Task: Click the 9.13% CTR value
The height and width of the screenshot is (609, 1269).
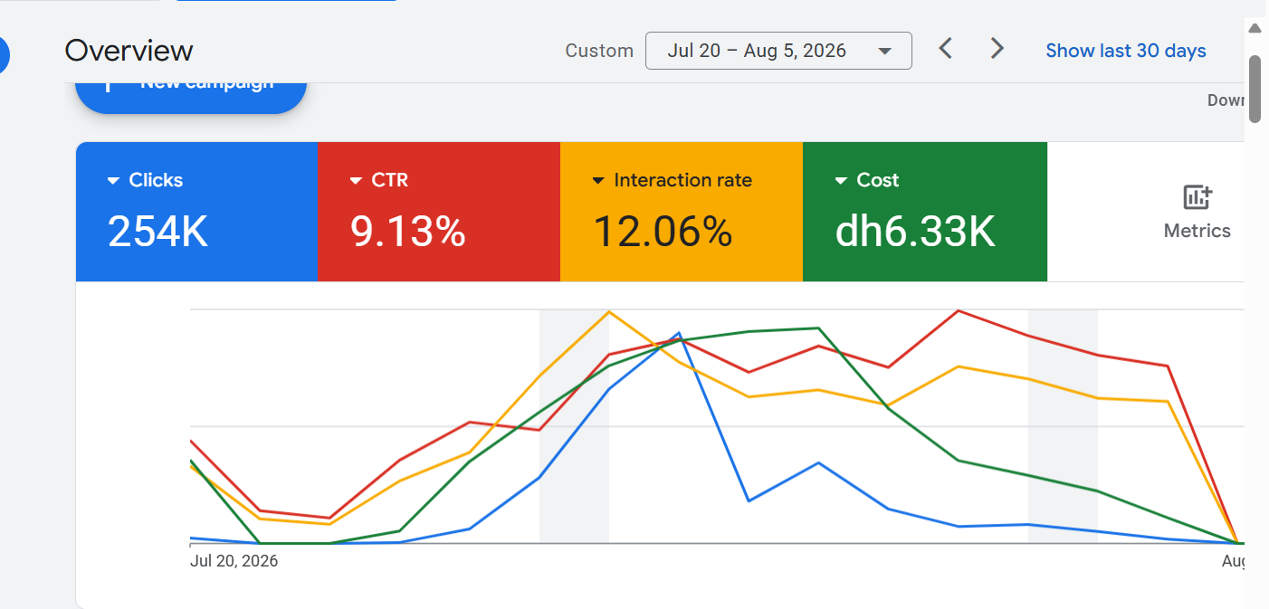Action: click(407, 231)
